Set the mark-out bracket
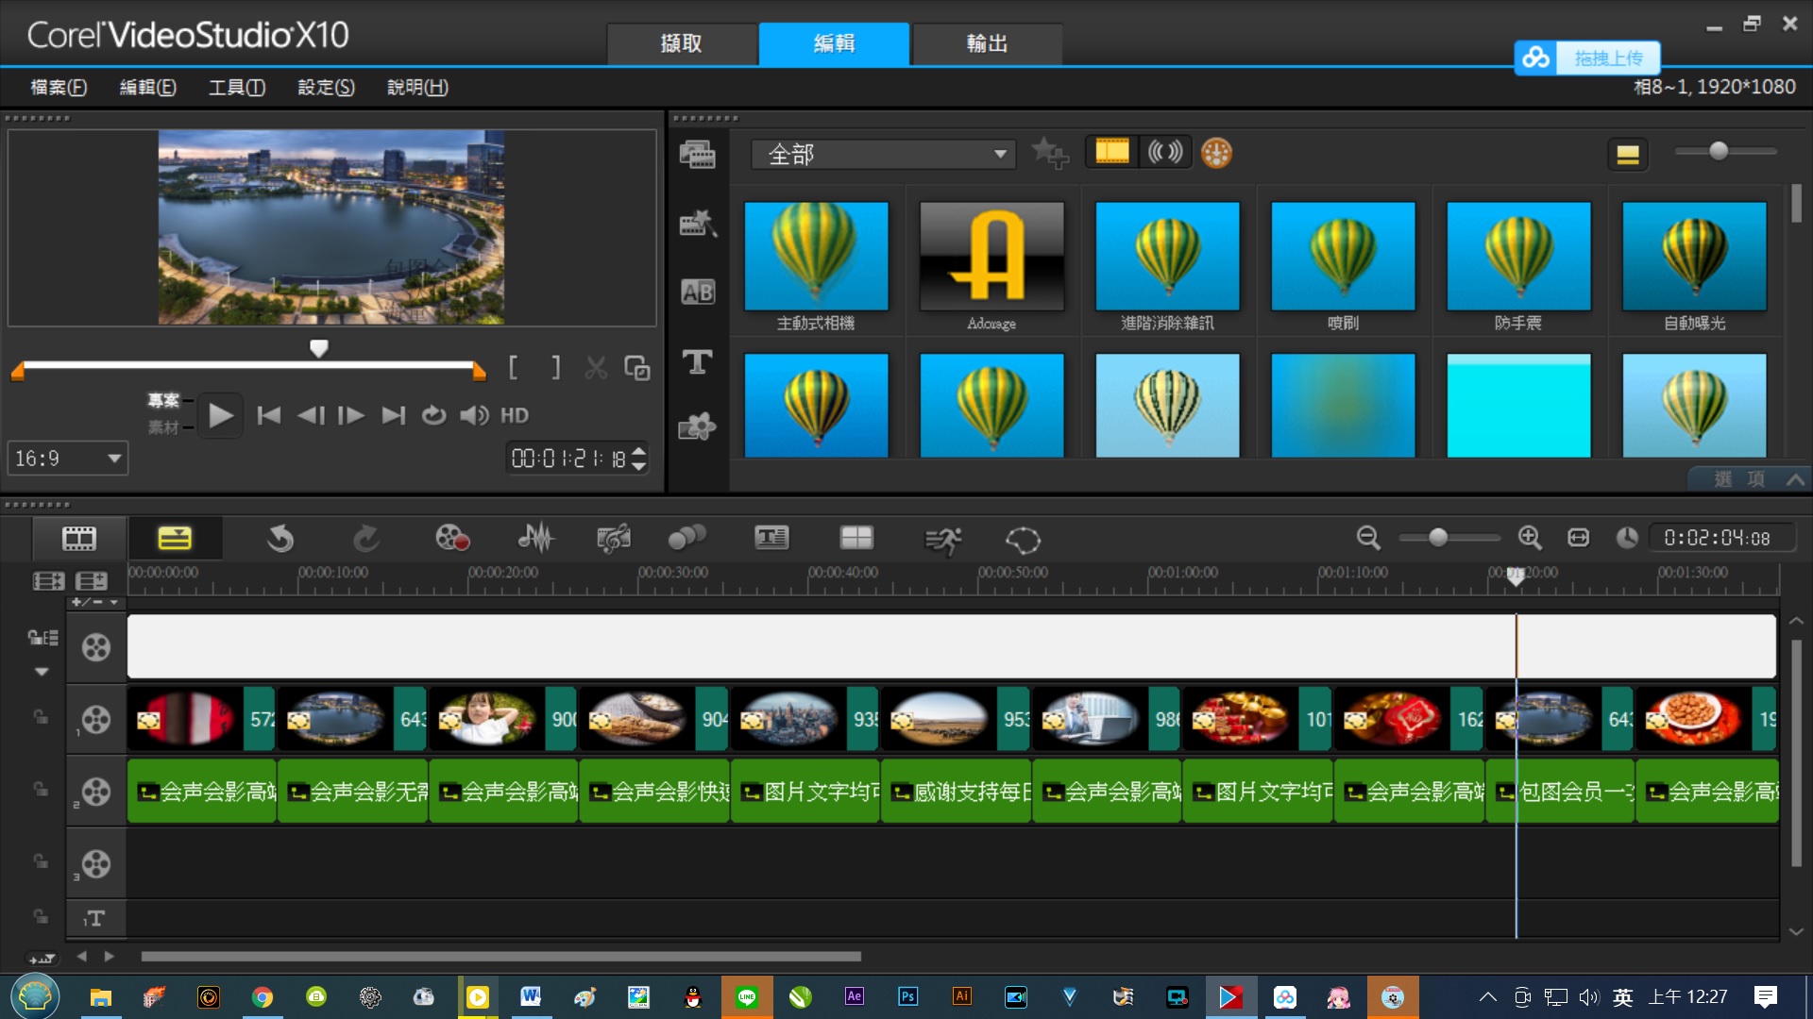 click(555, 367)
